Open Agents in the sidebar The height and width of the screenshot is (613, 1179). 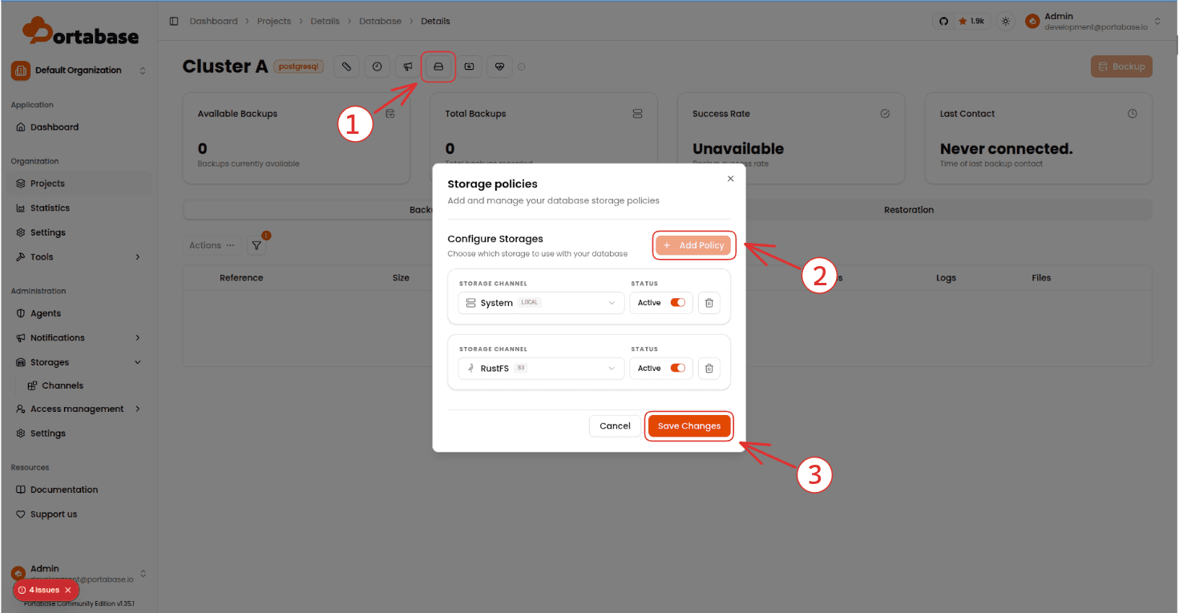tap(79, 313)
